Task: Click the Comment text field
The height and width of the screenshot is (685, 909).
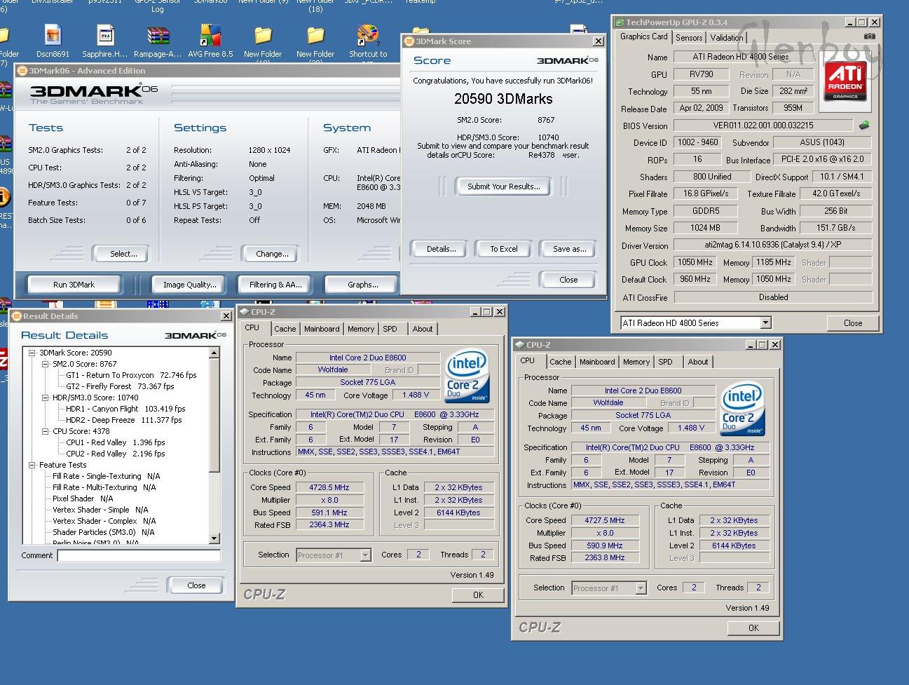Action: tap(139, 556)
